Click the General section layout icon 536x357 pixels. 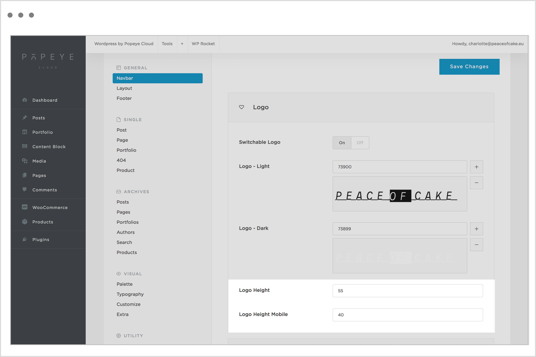pyautogui.click(x=119, y=68)
